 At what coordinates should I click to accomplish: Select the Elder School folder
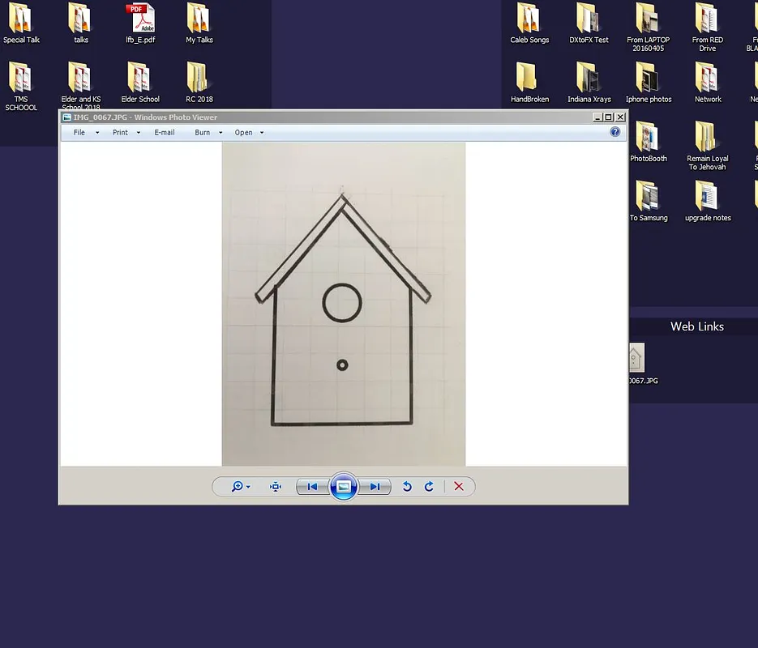point(140,83)
